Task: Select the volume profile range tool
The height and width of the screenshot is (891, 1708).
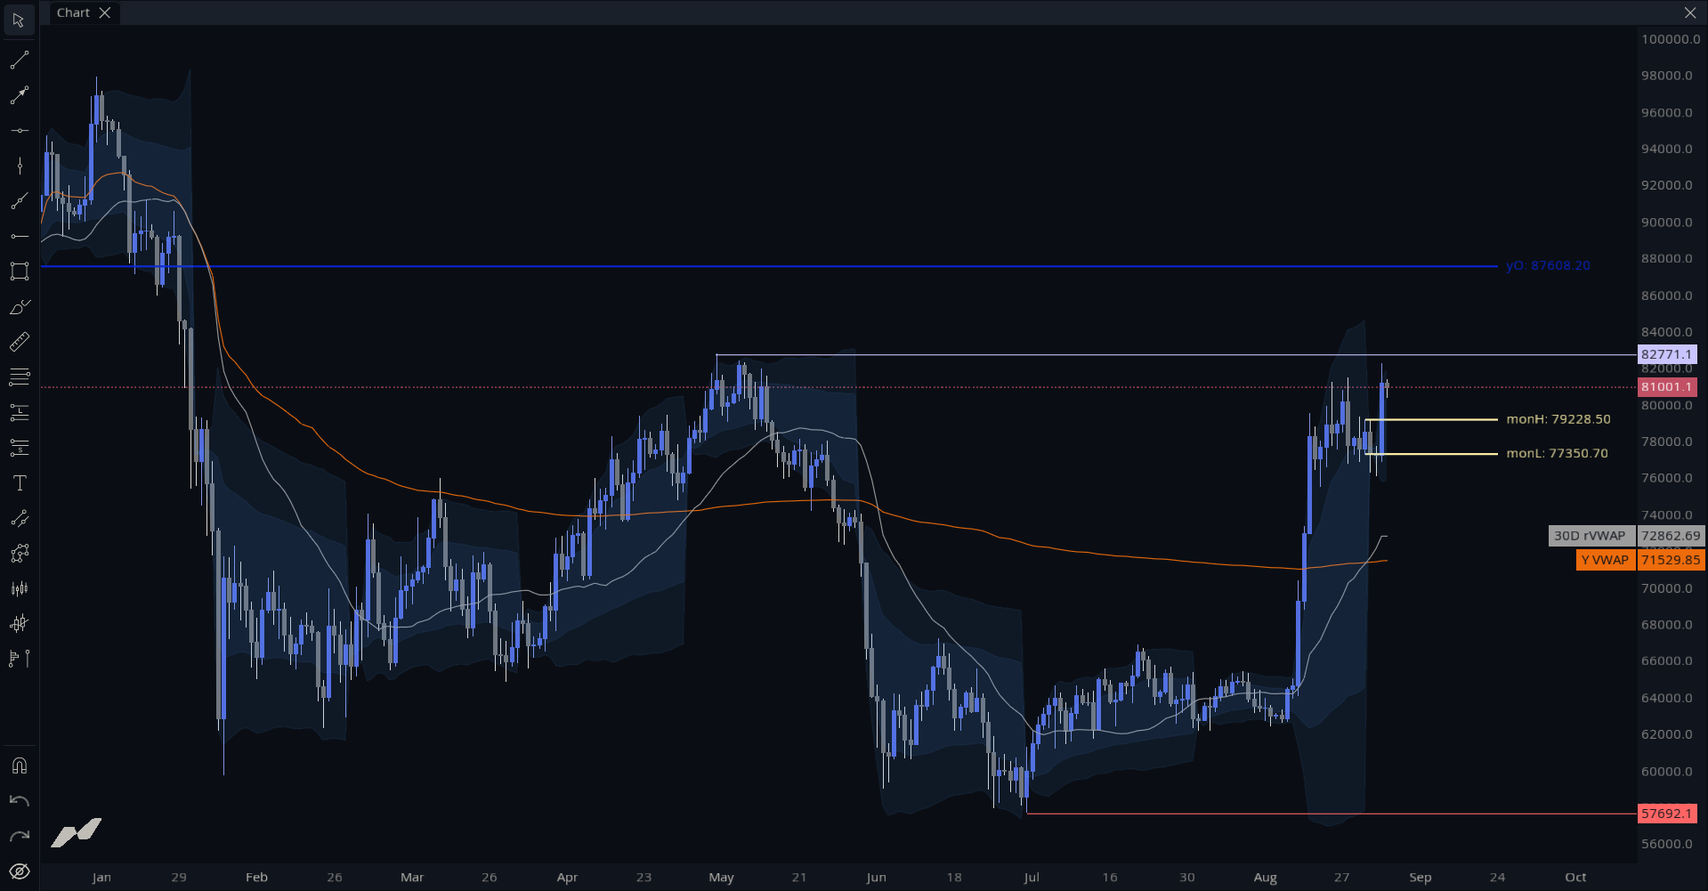Action: [x=19, y=659]
